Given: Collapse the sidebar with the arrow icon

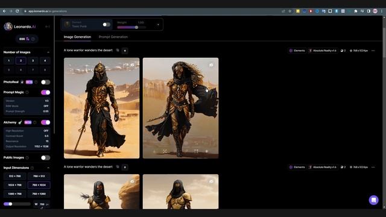Looking at the screenshot, I should 47,27.
